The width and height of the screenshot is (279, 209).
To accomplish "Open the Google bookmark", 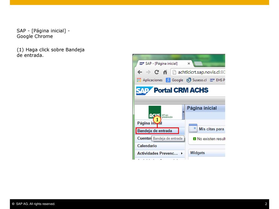I will tap(175, 80).
